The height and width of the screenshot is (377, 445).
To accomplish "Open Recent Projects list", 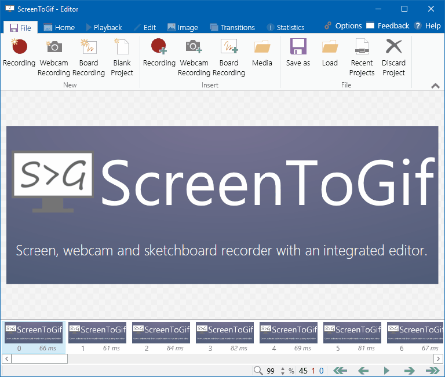I will 362,57.
